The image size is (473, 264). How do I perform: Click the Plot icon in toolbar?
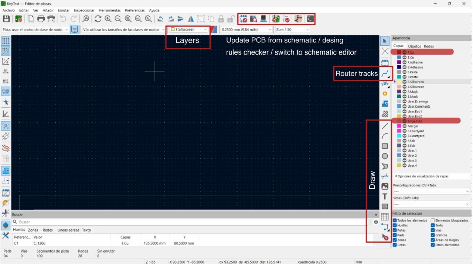(x=51, y=19)
